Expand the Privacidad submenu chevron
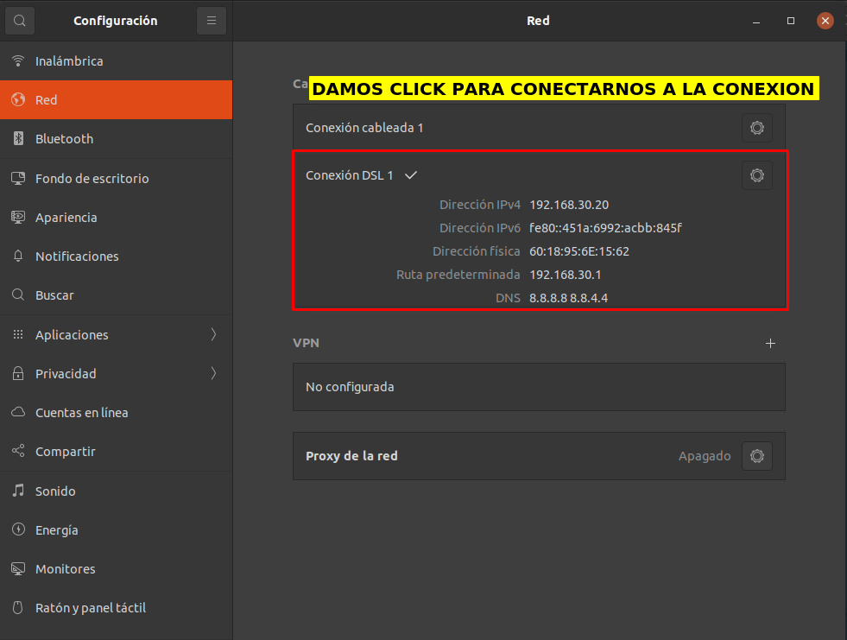This screenshot has height=640, width=847. tap(213, 374)
